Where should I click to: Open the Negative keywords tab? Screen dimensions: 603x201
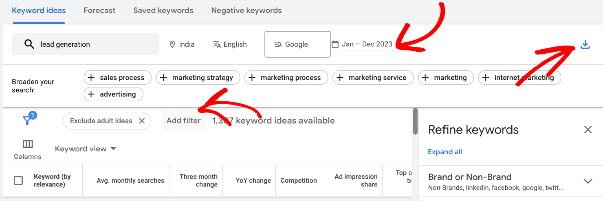pyautogui.click(x=246, y=11)
